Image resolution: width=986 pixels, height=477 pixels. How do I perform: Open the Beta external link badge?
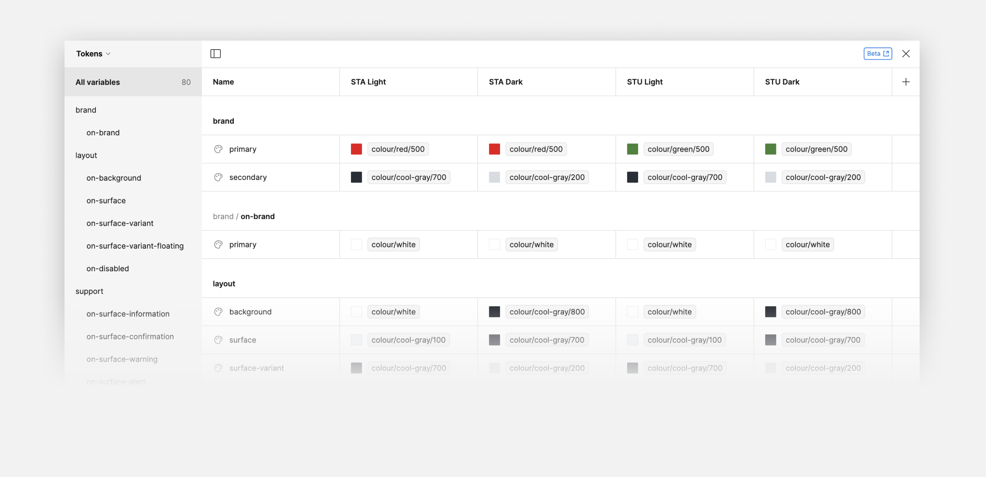(x=878, y=54)
